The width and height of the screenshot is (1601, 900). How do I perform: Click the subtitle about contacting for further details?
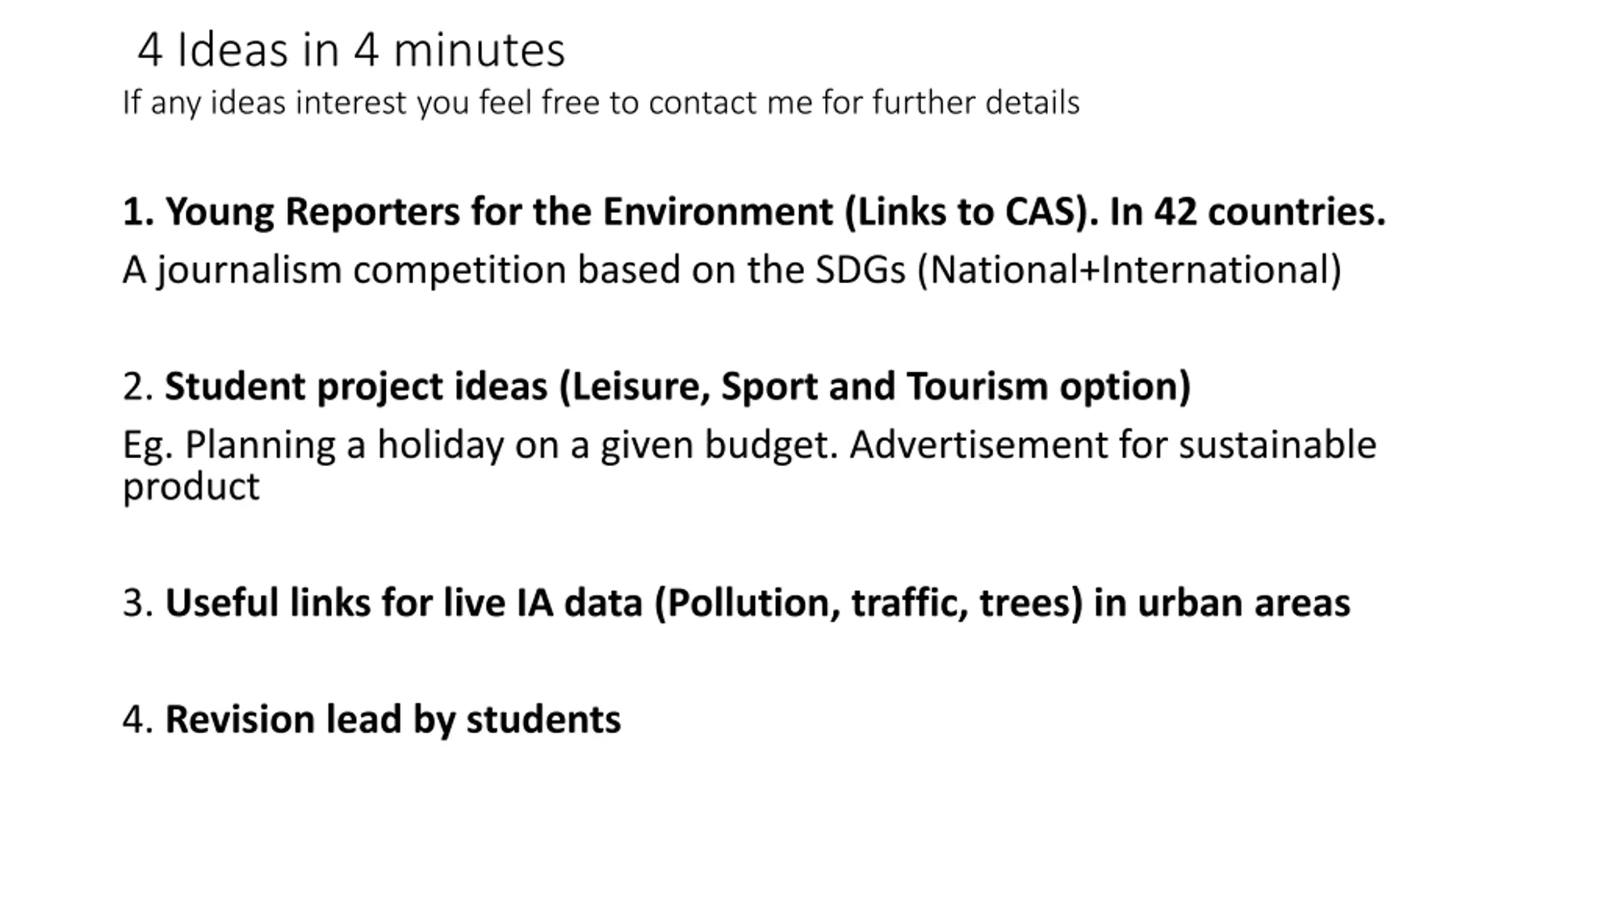601,102
